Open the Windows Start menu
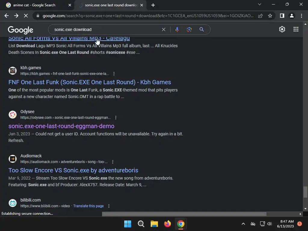This screenshot has height=231, width=308. click(128, 224)
